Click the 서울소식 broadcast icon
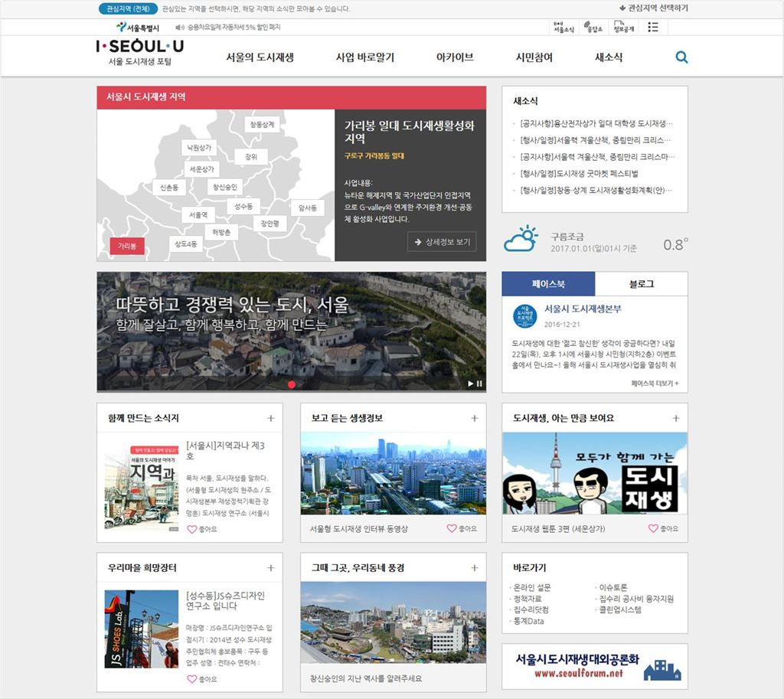 click(563, 27)
